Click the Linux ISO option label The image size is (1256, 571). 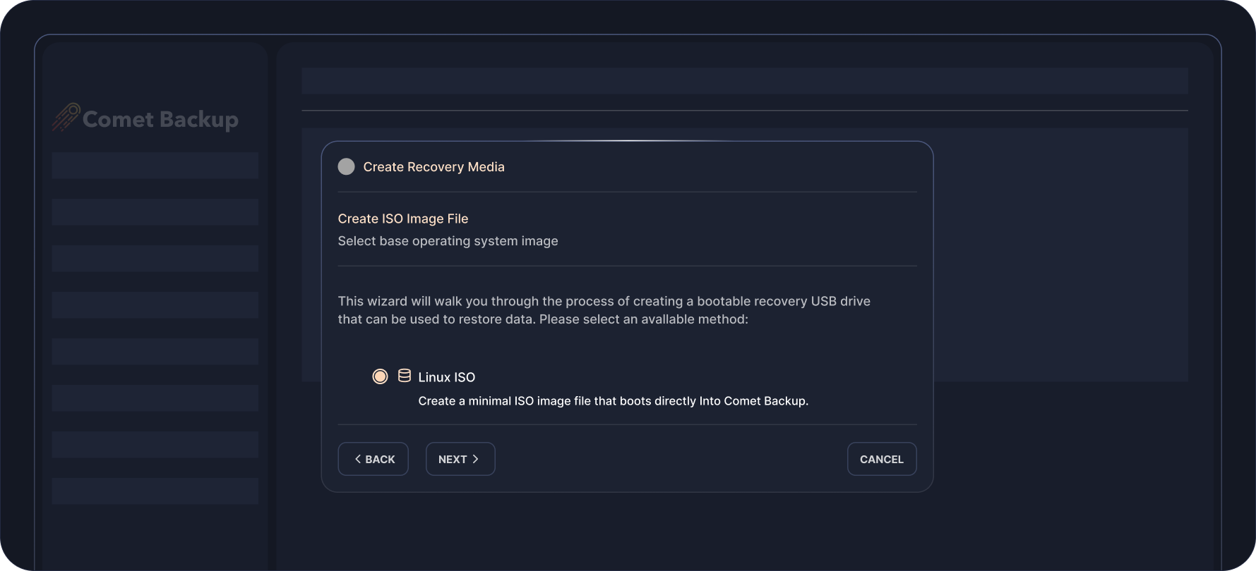[446, 377]
